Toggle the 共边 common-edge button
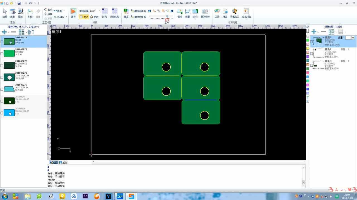This screenshot has width=357, height=200. coord(84,17)
